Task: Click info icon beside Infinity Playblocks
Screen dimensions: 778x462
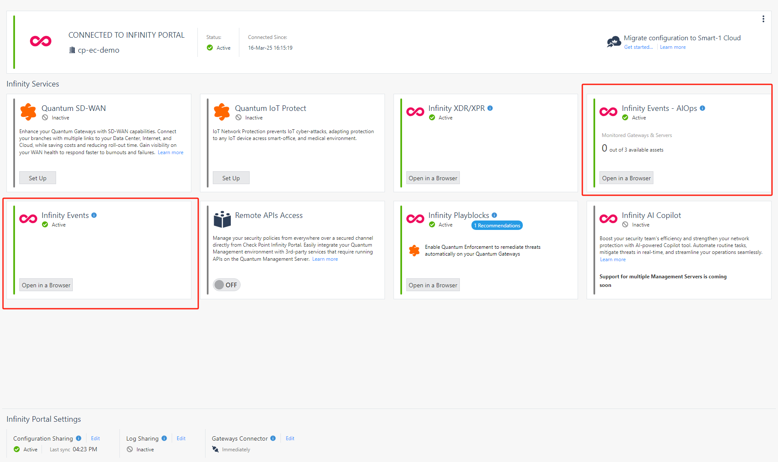Action: (x=494, y=215)
